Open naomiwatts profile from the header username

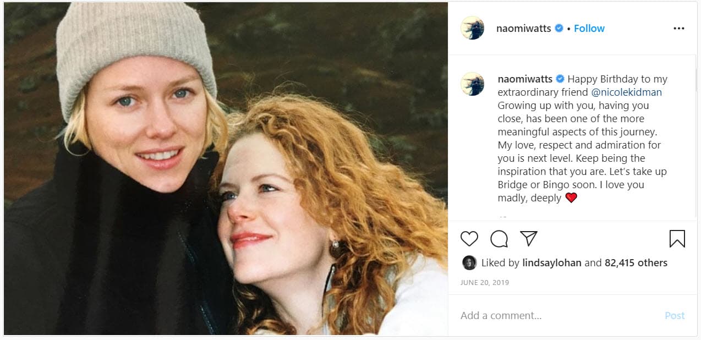(x=524, y=28)
